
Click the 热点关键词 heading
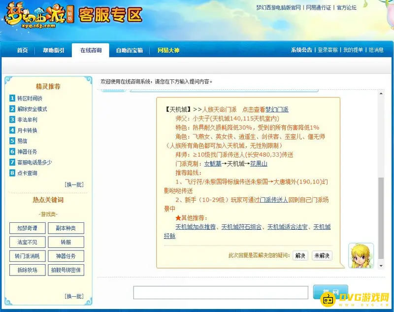coord(48,200)
